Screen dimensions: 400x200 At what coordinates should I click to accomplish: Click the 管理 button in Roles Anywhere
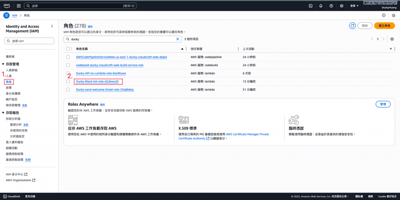pyautogui.click(x=383, y=105)
